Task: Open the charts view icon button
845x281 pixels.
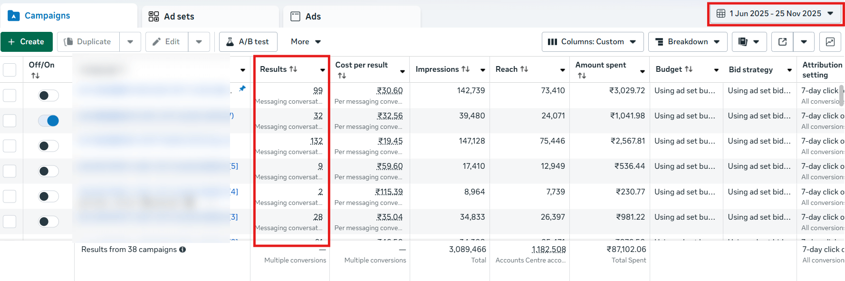Action: coord(830,42)
